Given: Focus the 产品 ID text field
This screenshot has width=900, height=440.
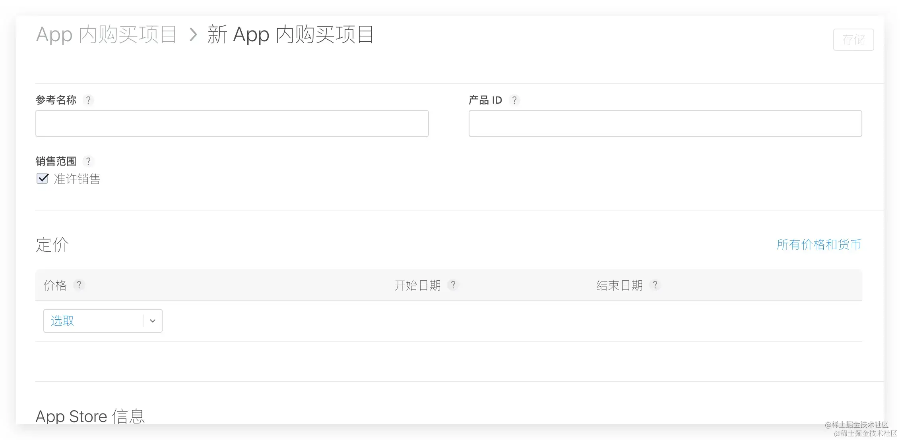Looking at the screenshot, I should pos(665,124).
